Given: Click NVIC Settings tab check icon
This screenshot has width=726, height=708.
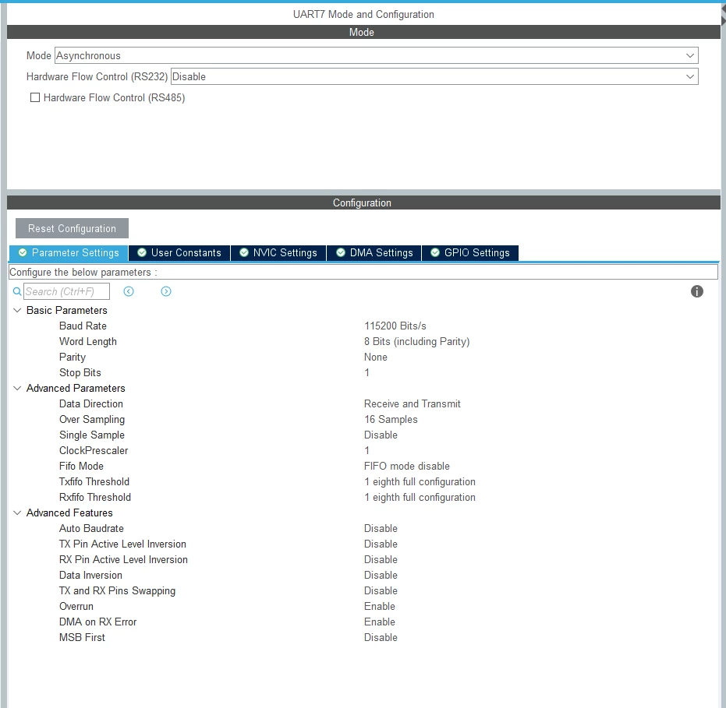Looking at the screenshot, I should (243, 252).
